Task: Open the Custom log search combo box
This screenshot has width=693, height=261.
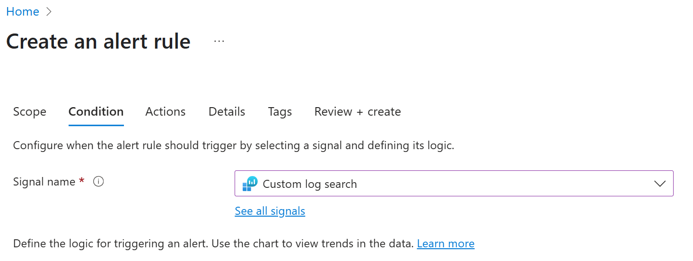Action: (454, 184)
